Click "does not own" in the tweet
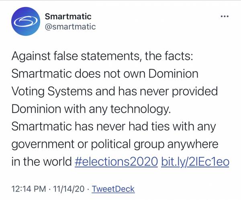 tap(107, 75)
